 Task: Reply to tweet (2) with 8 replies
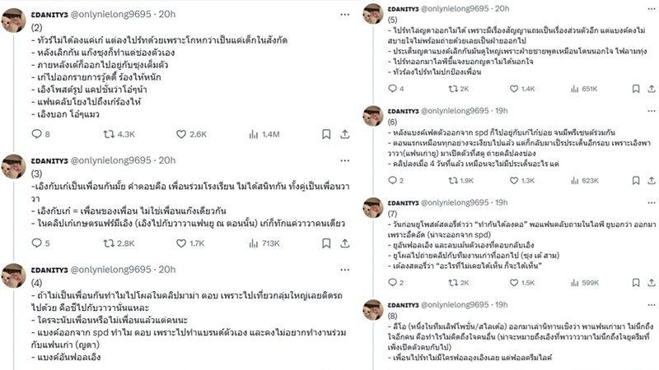[x=36, y=134]
